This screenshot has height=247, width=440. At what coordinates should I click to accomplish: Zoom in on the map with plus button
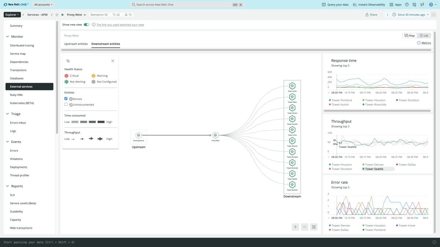(x=296, y=227)
